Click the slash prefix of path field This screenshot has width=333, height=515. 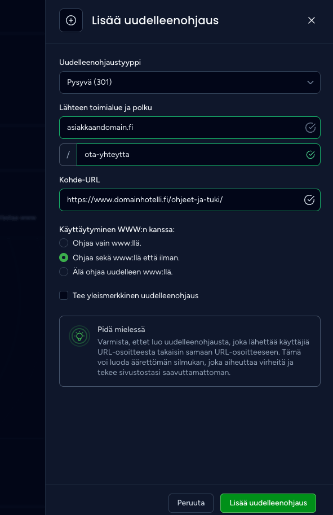click(x=68, y=155)
